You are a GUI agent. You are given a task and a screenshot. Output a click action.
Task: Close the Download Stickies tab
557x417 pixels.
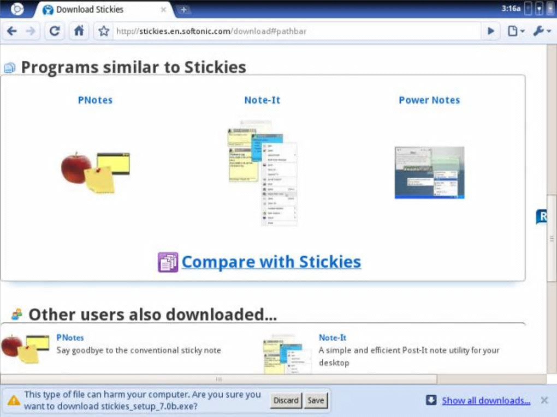pyautogui.click(x=163, y=10)
